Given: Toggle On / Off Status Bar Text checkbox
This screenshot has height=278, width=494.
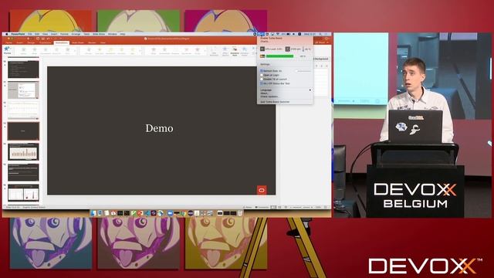Looking at the screenshot, I should click(x=262, y=83).
